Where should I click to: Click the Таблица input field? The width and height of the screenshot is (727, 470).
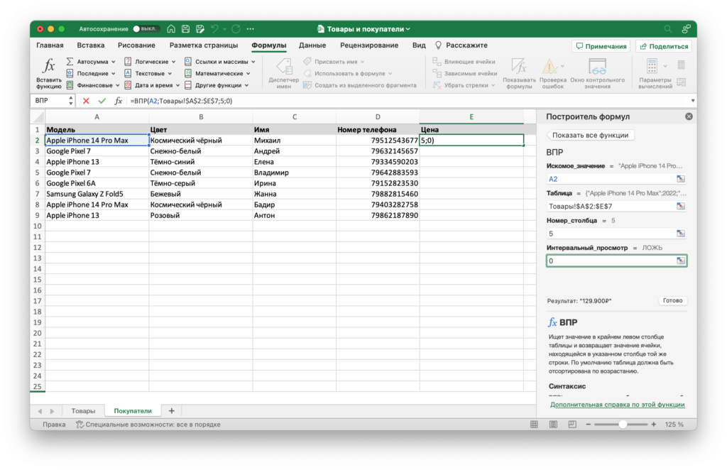(x=616, y=206)
